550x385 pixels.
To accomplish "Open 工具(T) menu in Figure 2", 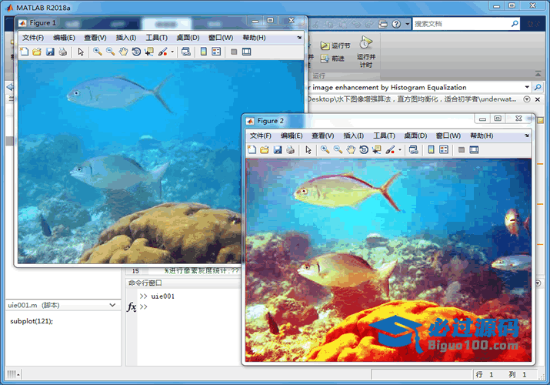I will point(384,136).
